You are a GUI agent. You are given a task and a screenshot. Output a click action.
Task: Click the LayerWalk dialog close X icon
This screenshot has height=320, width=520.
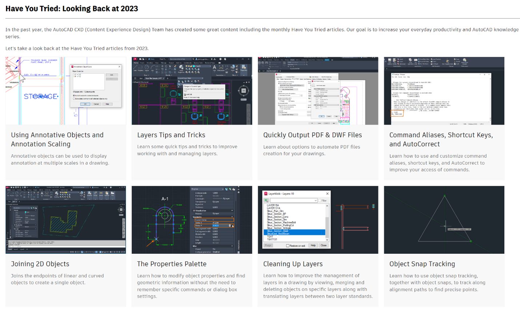[x=327, y=194]
